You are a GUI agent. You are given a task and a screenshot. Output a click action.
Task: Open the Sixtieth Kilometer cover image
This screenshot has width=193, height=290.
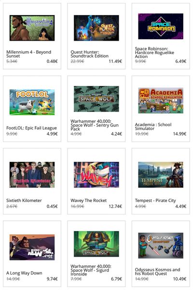point(32,175)
